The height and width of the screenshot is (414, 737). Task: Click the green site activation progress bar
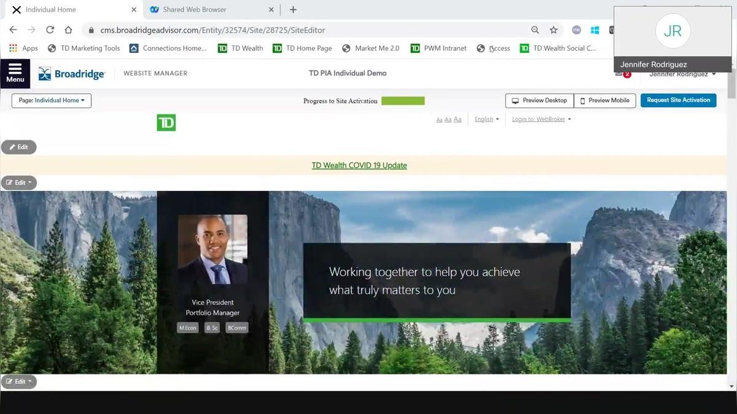[403, 101]
